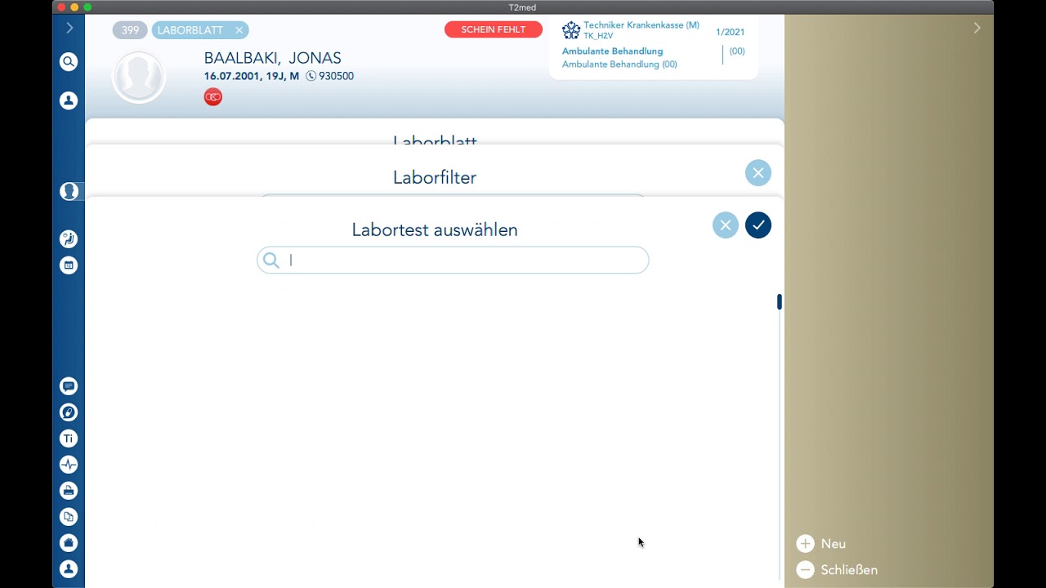Viewport: 1046px width, 588px height.
Task: Open the search icon in left sidebar
Action: (69, 61)
